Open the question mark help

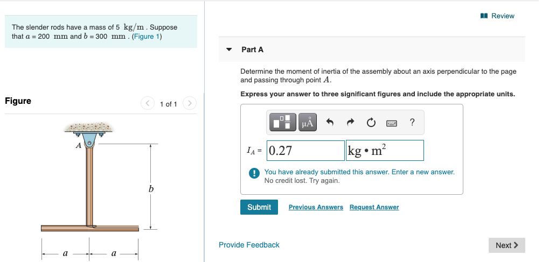[412, 122]
